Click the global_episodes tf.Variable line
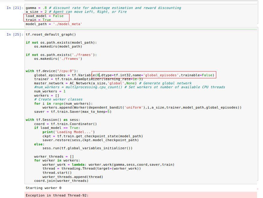This screenshot has height=198, width=263. (x=124, y=75)
